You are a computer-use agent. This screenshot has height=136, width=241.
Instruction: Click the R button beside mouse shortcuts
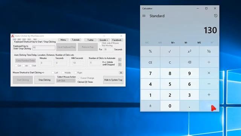[x=121, y=73]
